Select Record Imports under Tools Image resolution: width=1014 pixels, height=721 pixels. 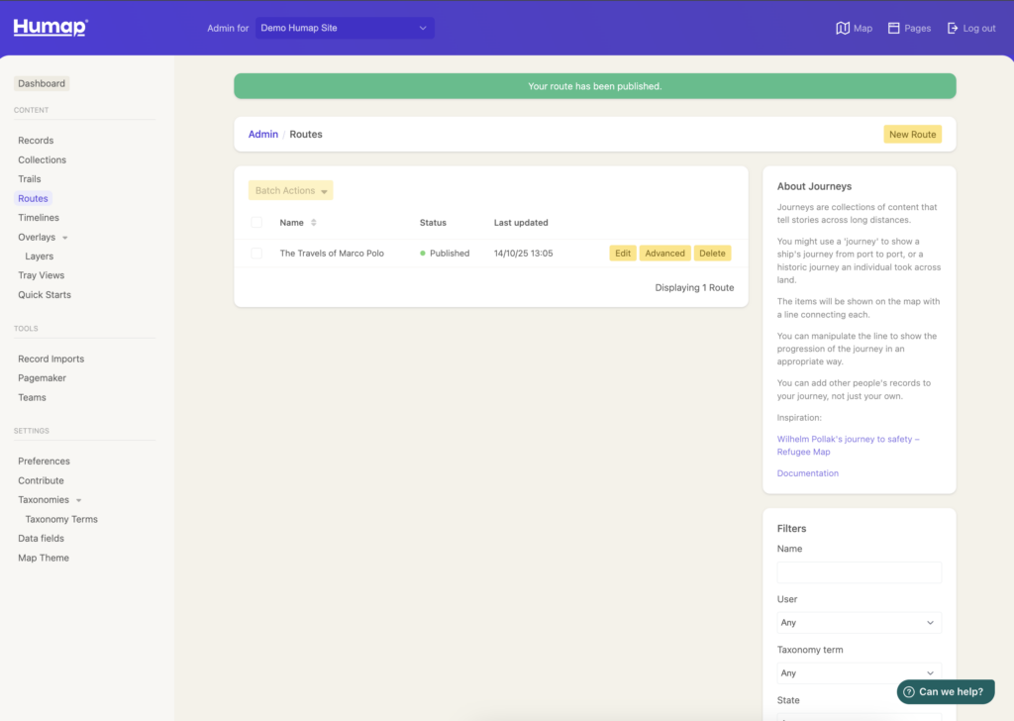(x=51, y=359)
